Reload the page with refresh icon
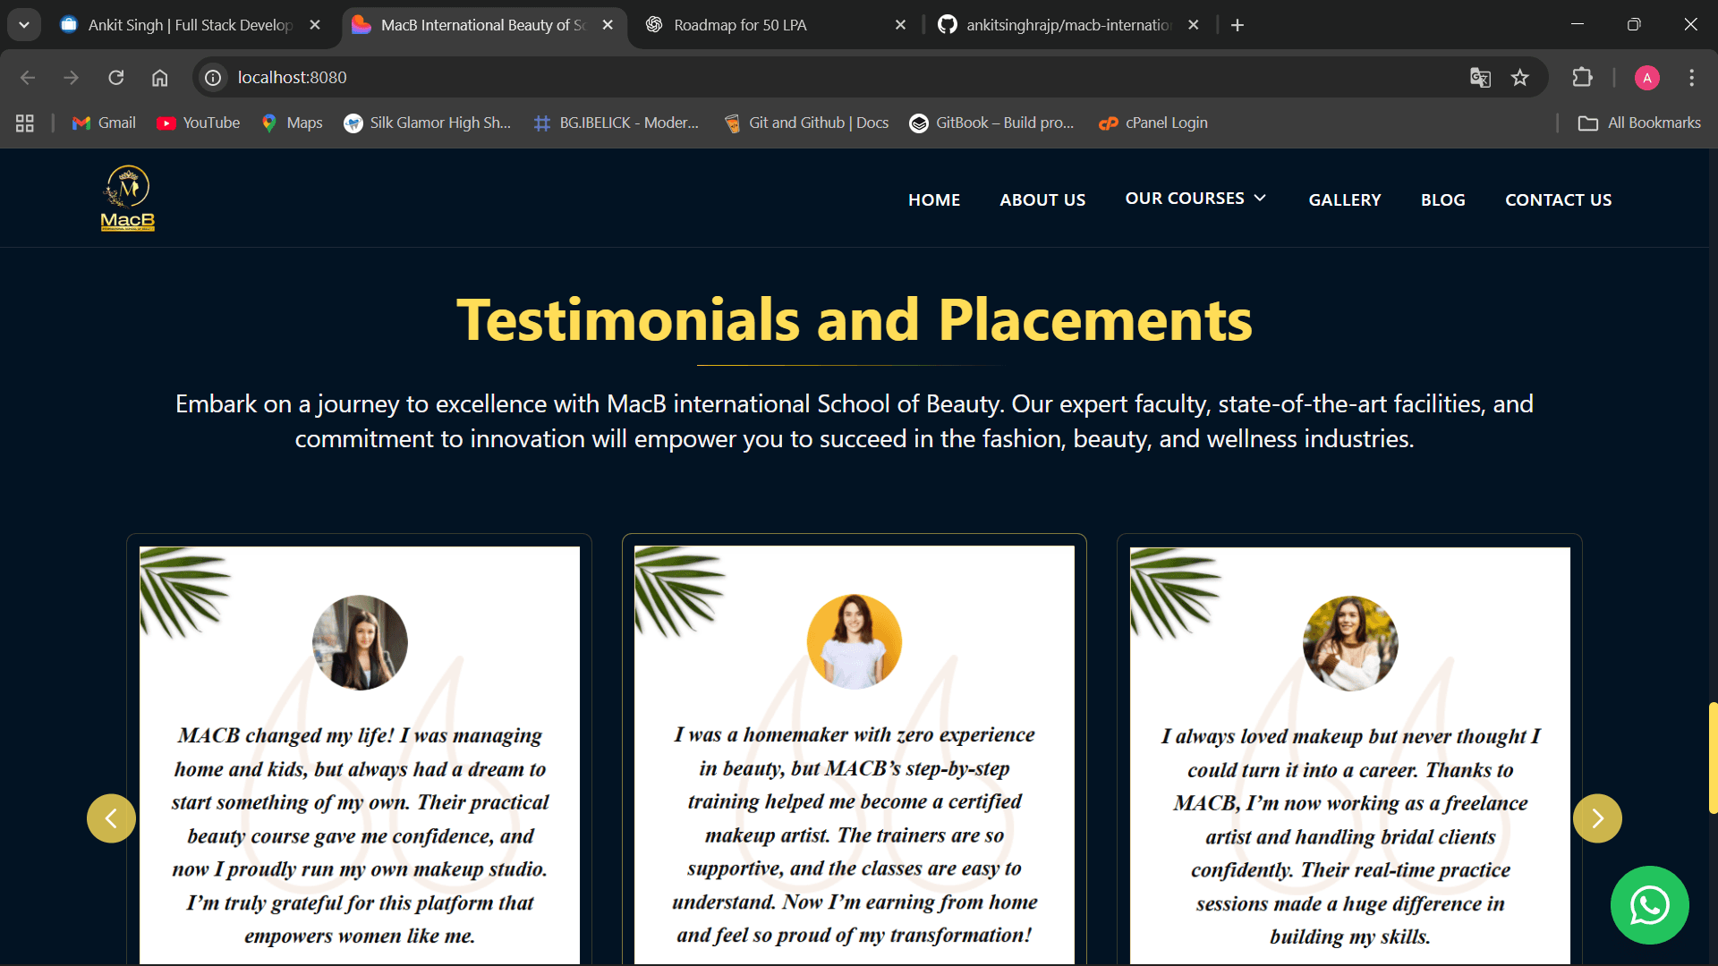Image resolution: width=1718 pixels, height=966 pixels. pos(116,78)
